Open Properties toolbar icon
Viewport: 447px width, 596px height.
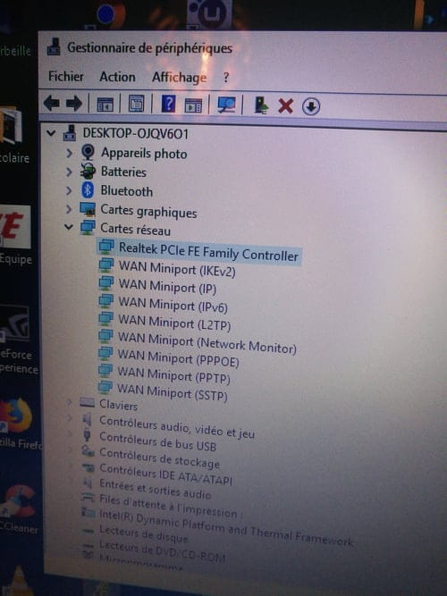136,104
